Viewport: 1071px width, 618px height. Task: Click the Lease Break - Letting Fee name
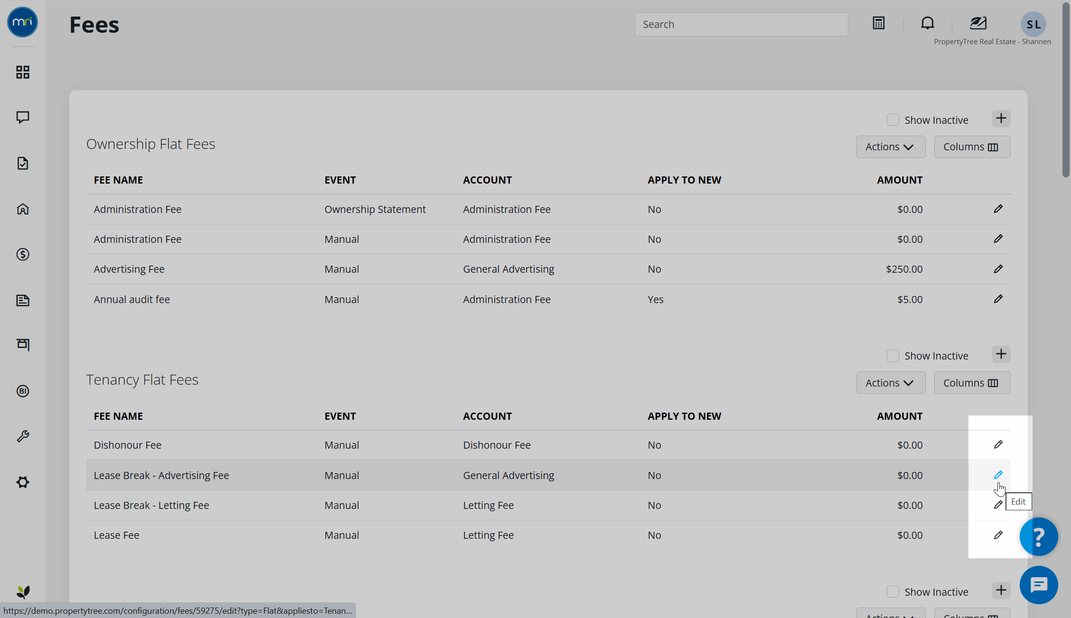point(151,505)
